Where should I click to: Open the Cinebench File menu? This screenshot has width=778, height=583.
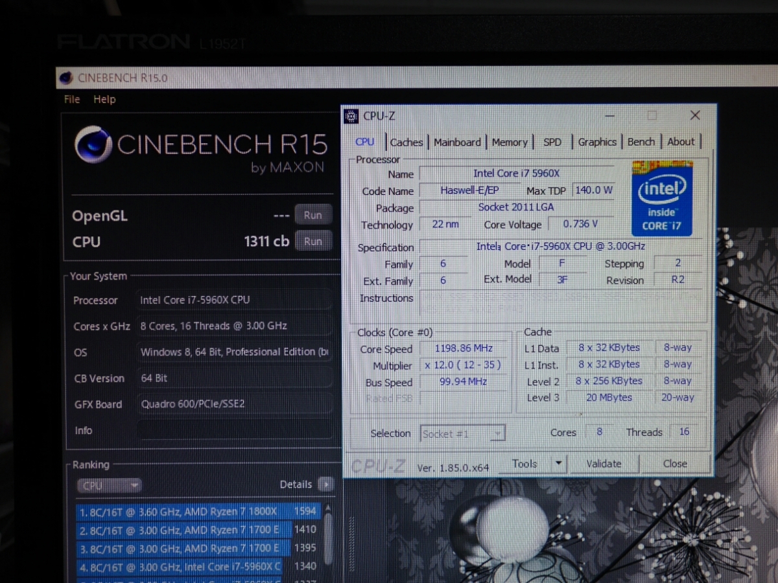[x=72, y=99]
